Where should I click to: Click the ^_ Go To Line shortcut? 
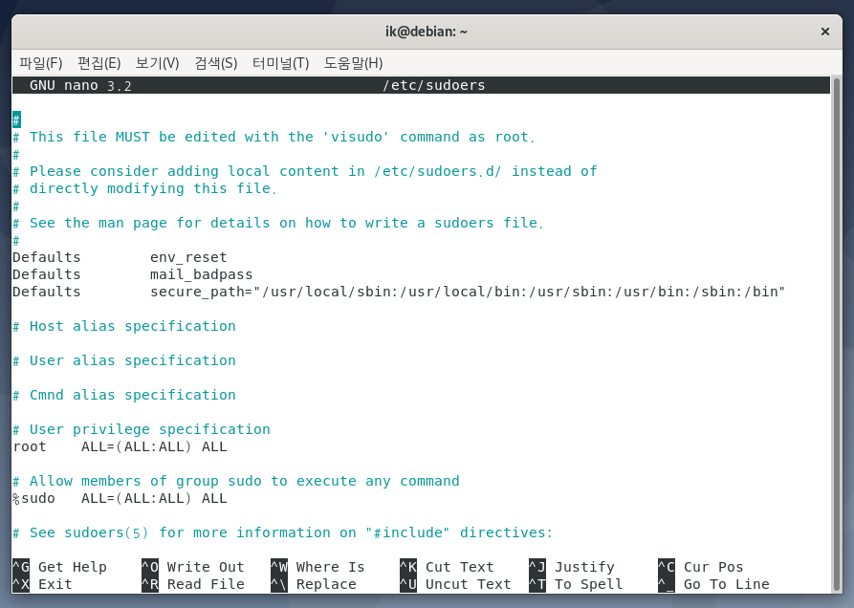point(713,585)
